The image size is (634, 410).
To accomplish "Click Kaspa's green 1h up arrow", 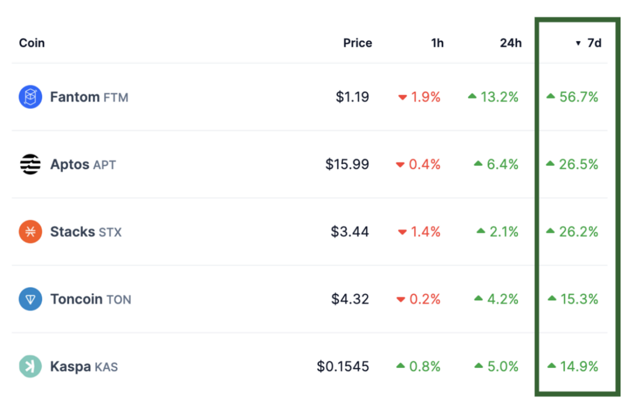I will [400, 366].
